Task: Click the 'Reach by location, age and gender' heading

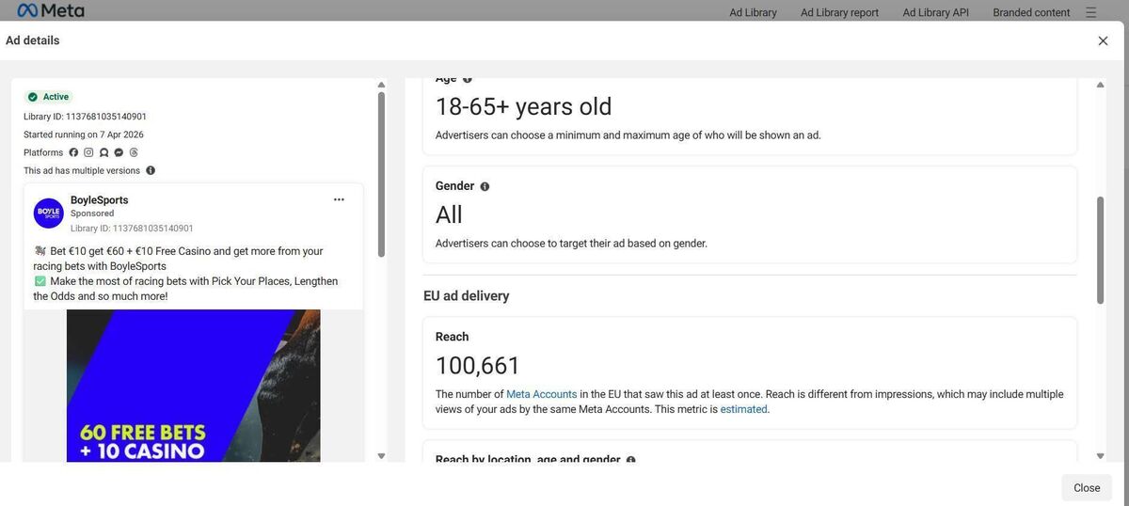Action: click(528, 460)
